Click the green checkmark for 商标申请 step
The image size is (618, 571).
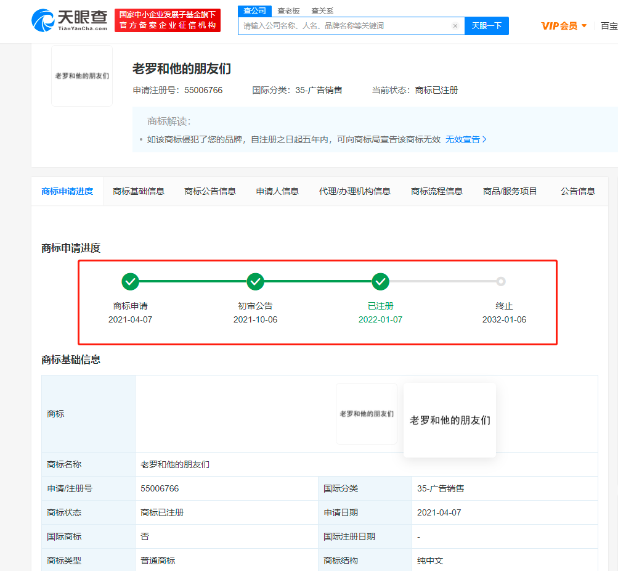pyautogui.click(x=130, y=282)
